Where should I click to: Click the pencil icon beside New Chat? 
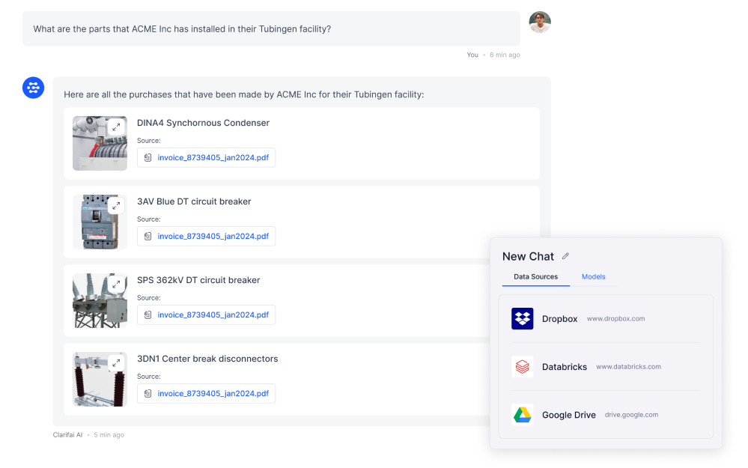[565, 256]
